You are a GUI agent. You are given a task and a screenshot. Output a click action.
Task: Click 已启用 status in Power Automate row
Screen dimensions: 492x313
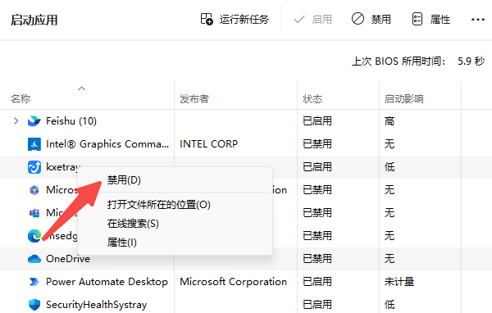pos(317,282)
